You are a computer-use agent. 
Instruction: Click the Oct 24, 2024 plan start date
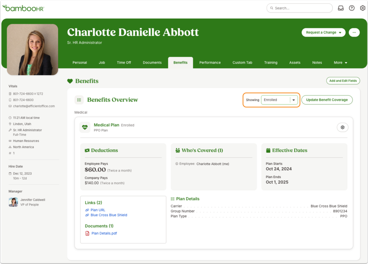tap(278, 169)
